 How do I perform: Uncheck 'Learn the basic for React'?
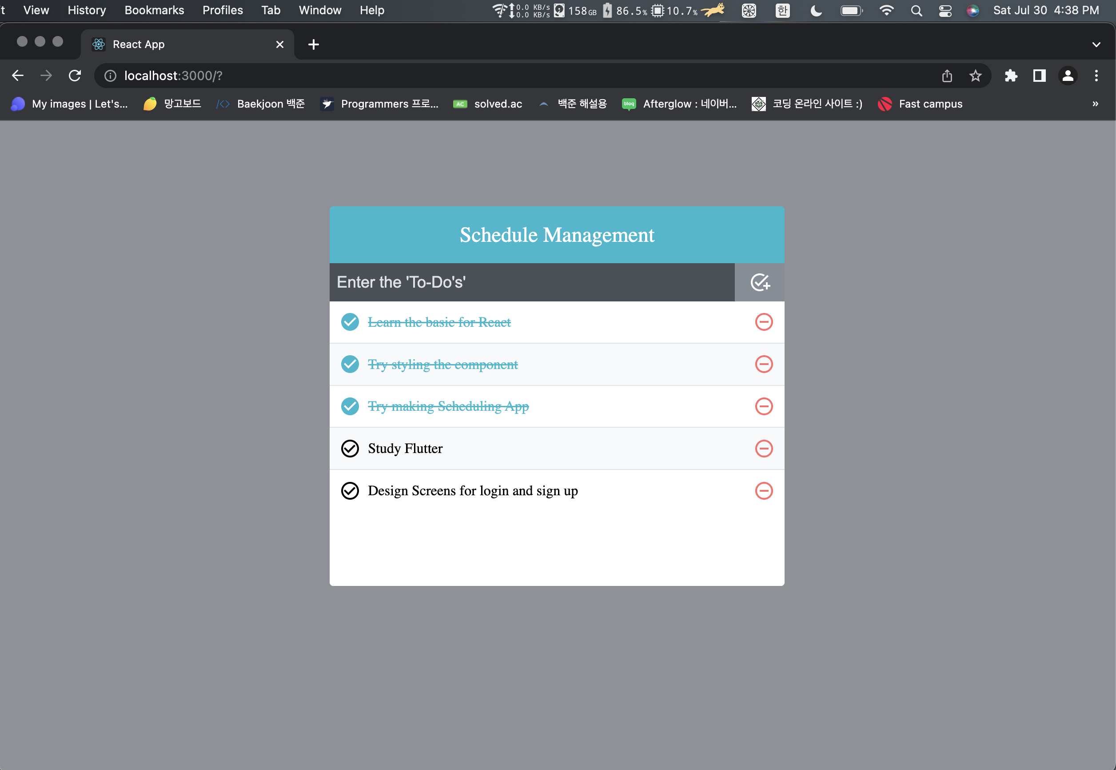[350, 322]
